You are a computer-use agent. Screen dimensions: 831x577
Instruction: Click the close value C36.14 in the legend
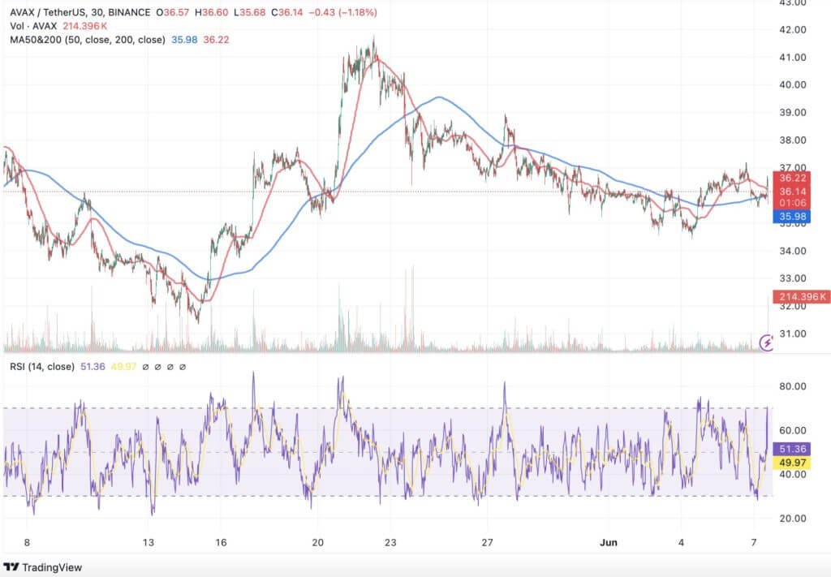[x=286, y=12]
